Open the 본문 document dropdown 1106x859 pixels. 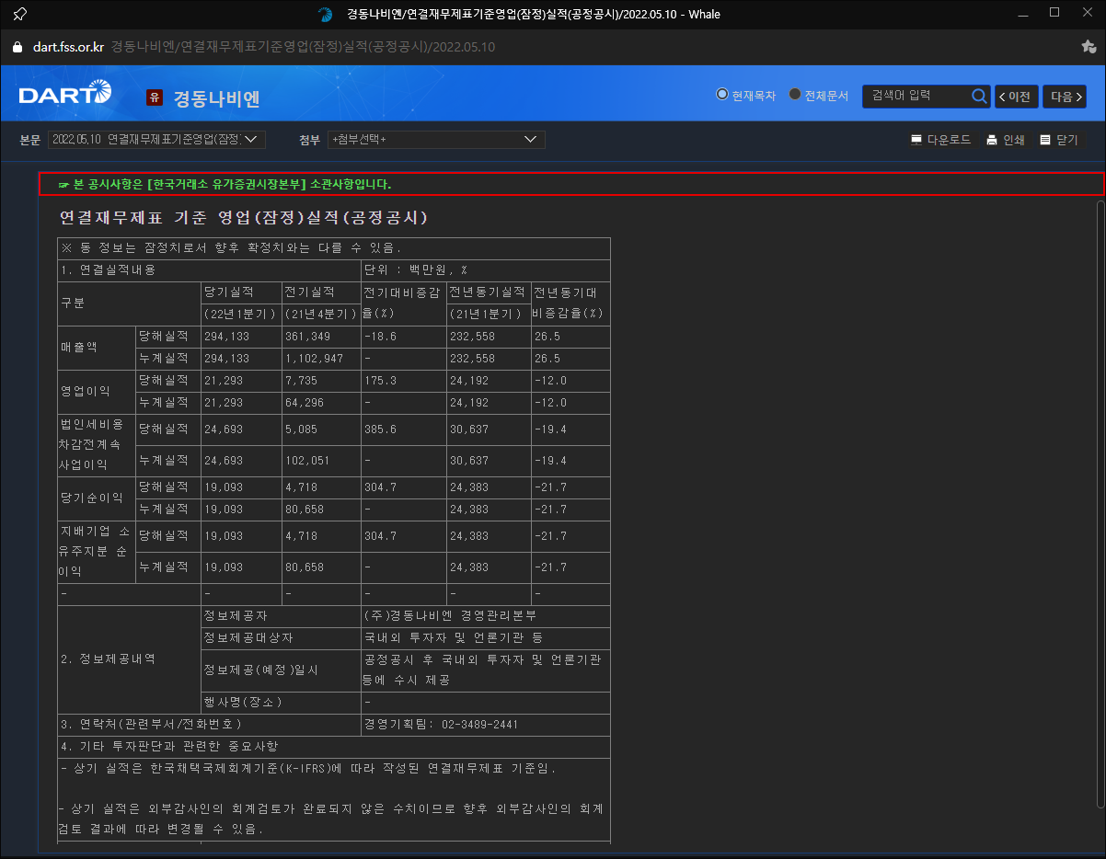[x=157, y=140]
